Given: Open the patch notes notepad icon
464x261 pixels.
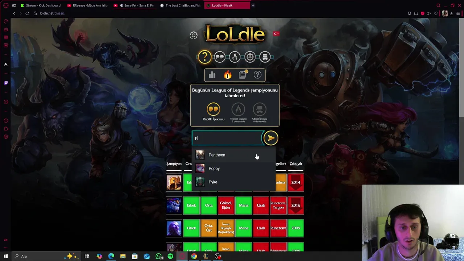Looking at the screenshot, I should (243, 75).
